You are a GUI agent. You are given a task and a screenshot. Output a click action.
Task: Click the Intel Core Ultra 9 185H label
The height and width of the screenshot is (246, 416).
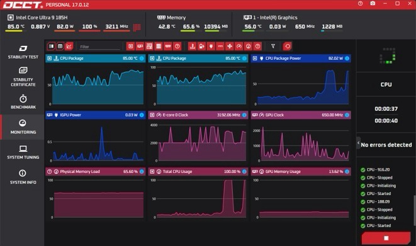(42, 18)
